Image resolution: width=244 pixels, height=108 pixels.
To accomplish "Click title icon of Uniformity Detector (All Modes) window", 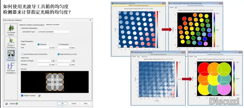I will pos(189,52).
